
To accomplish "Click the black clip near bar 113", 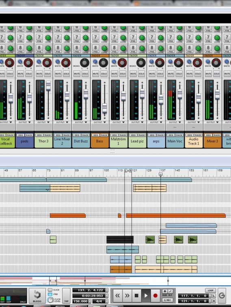I will click(120, 240).
